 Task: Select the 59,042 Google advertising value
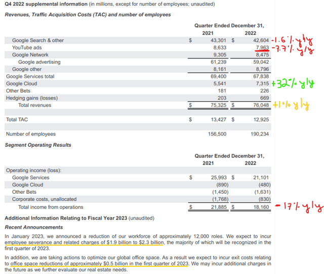pos(261,62)
